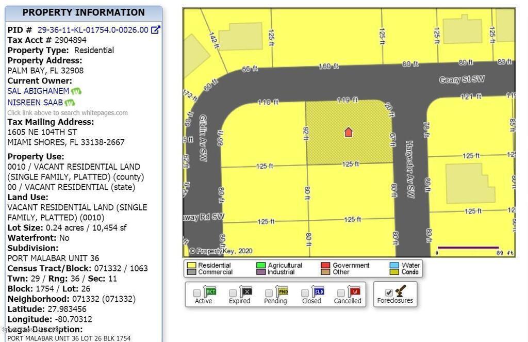Click the yellow Residential legend swatch
Screen dimensions: 528x342
pyautogui.click(x=191, y=266)
